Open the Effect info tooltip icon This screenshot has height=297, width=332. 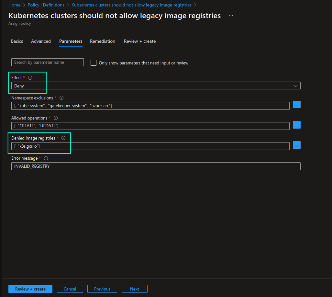[30, 78]
